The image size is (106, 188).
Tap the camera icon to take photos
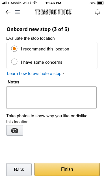15,130
